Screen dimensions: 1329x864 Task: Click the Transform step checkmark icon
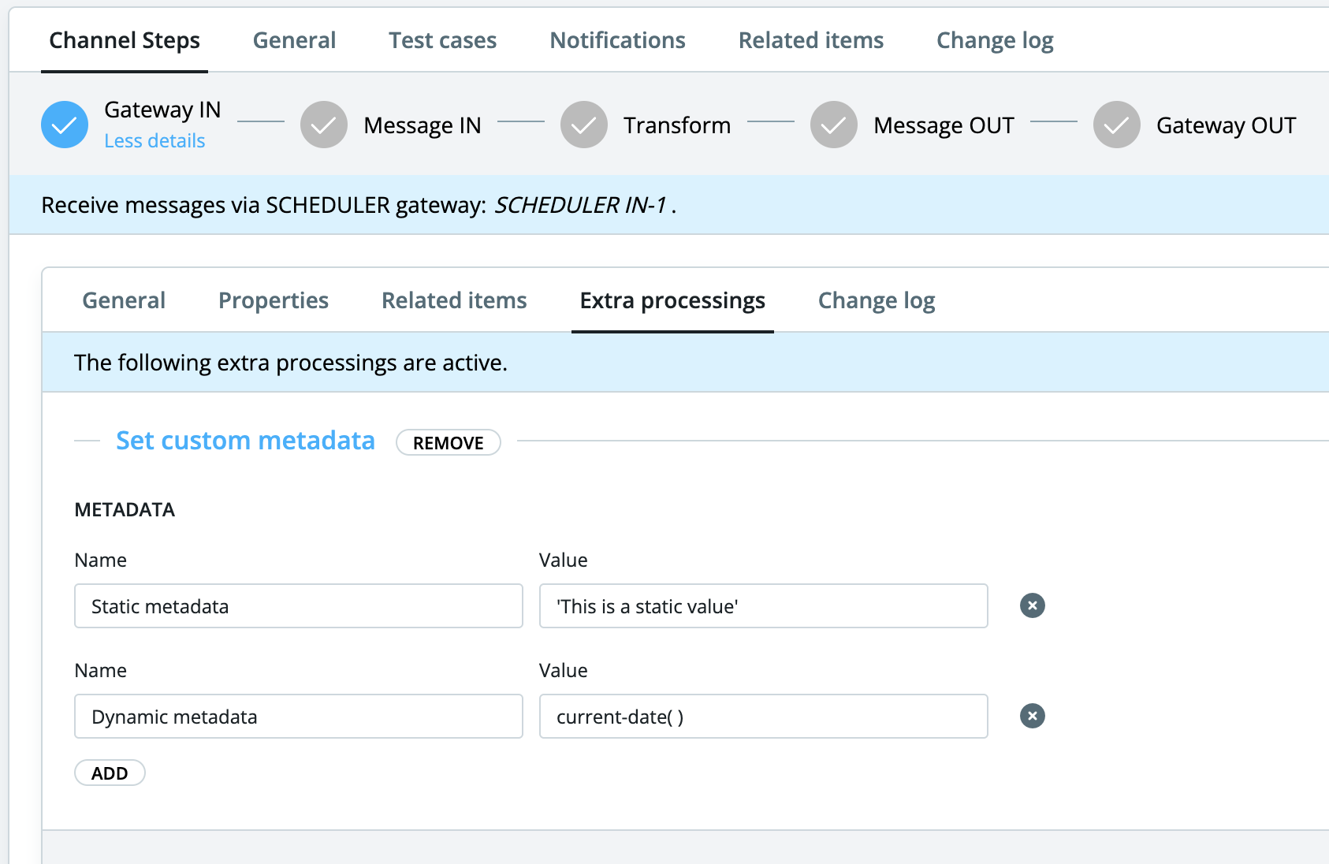pyautogui.click(x=583, y=124)
